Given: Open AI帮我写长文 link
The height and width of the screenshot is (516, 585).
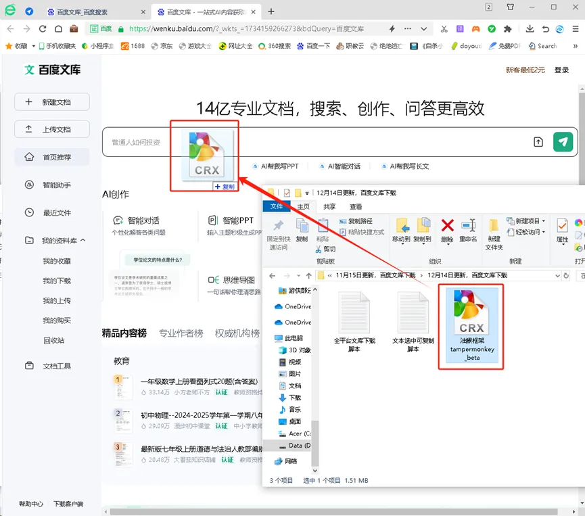Looking at the screenshot, I should (x=405, y=166).
